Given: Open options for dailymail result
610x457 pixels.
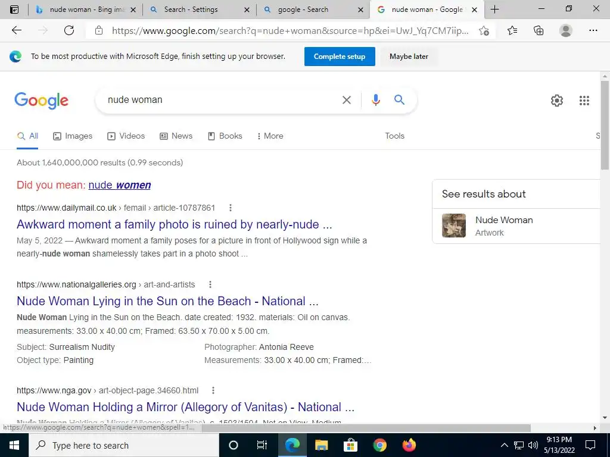Looking at the screenshot, I should pyautogui.click(x=231, y=208).
